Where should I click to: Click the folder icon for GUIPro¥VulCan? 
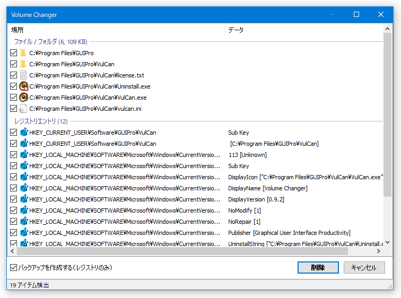pyautogui.click(x=23, y=64)
